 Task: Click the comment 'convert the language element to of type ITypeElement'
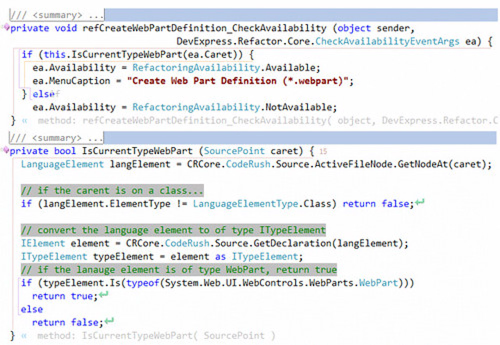(x=173, y=230)
